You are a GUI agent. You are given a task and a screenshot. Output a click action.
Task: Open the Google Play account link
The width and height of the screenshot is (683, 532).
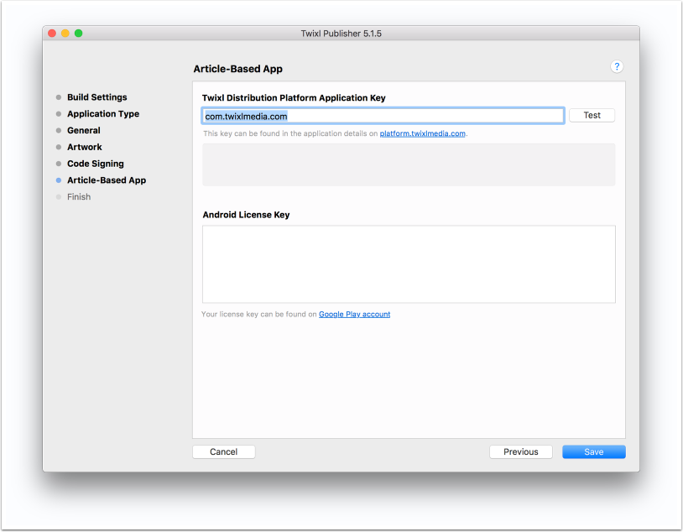click(354, 314)
